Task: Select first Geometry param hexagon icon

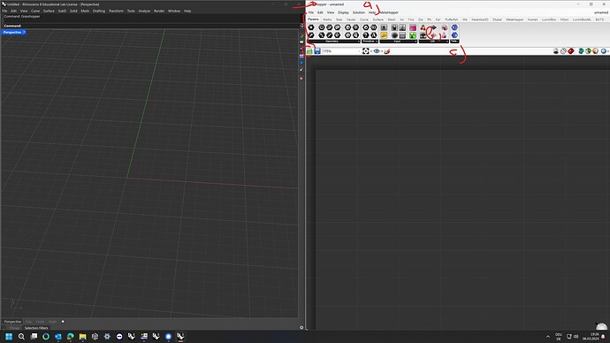Action: [x=311, y=27]
